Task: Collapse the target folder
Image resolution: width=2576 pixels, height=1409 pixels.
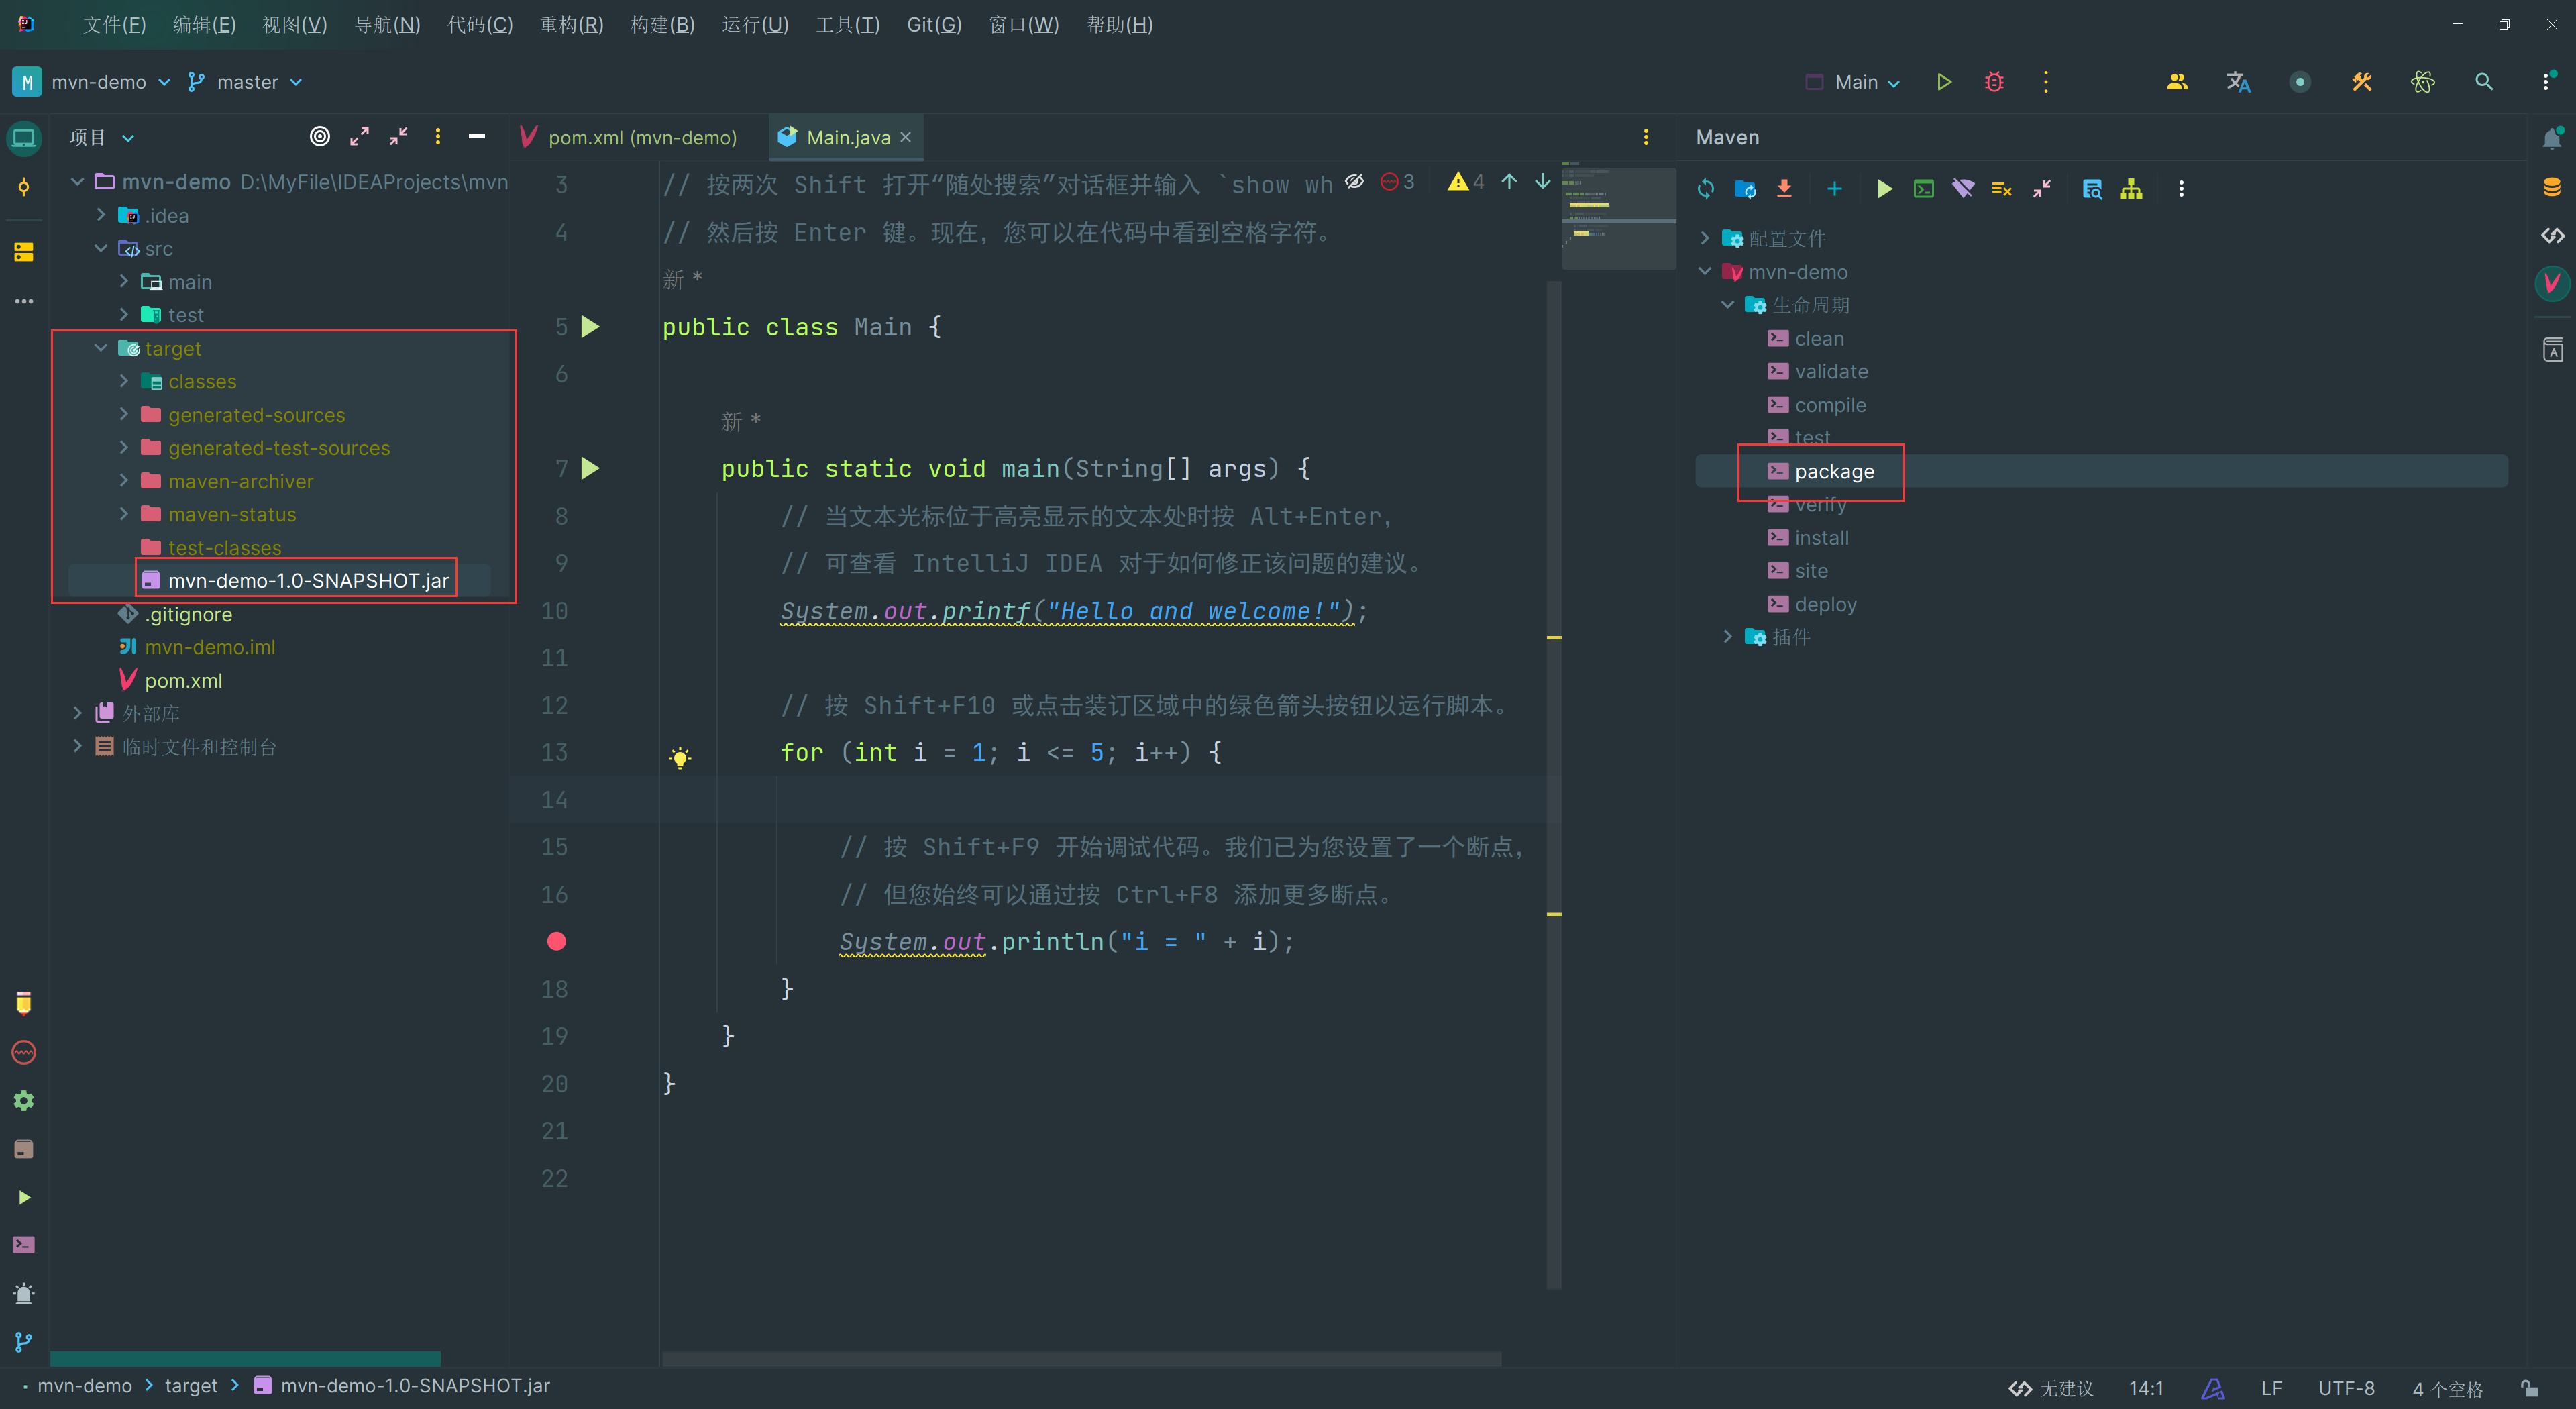Action: point(101,348)
